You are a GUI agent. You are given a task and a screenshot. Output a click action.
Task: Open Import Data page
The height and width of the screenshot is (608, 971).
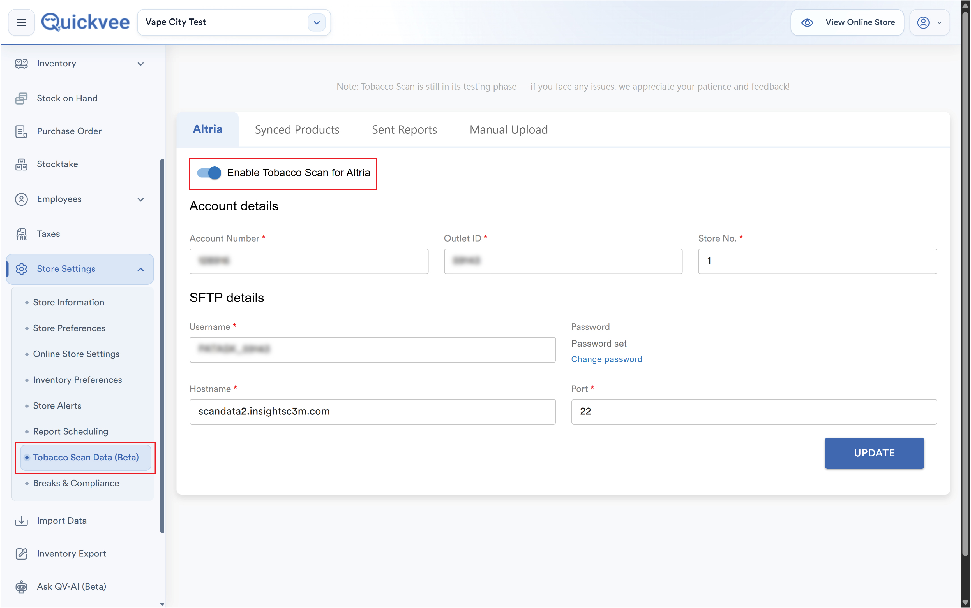point(62,521)
